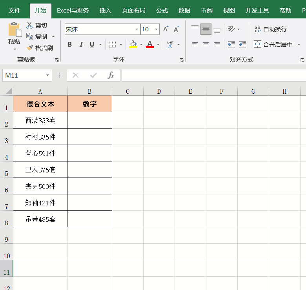Click Merge and Center (合并后居中)
The image size is (306, 290).
coord(273,44)
